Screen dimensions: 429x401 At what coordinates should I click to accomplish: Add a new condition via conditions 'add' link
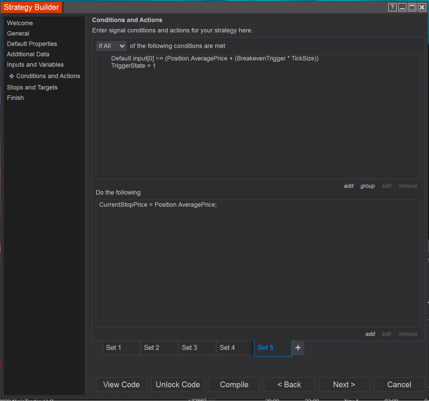(x=349, y=186)
